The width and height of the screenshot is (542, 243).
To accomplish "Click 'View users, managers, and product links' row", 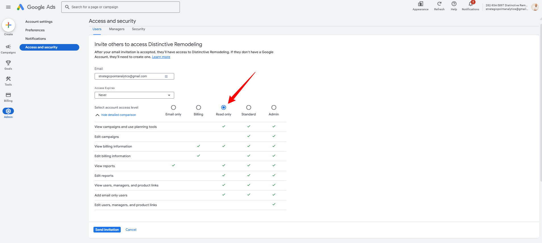I will (x=190, y=185).
